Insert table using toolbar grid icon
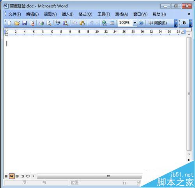Image resolution: width=195 pixels, height=188 pixels. (112, 23)
